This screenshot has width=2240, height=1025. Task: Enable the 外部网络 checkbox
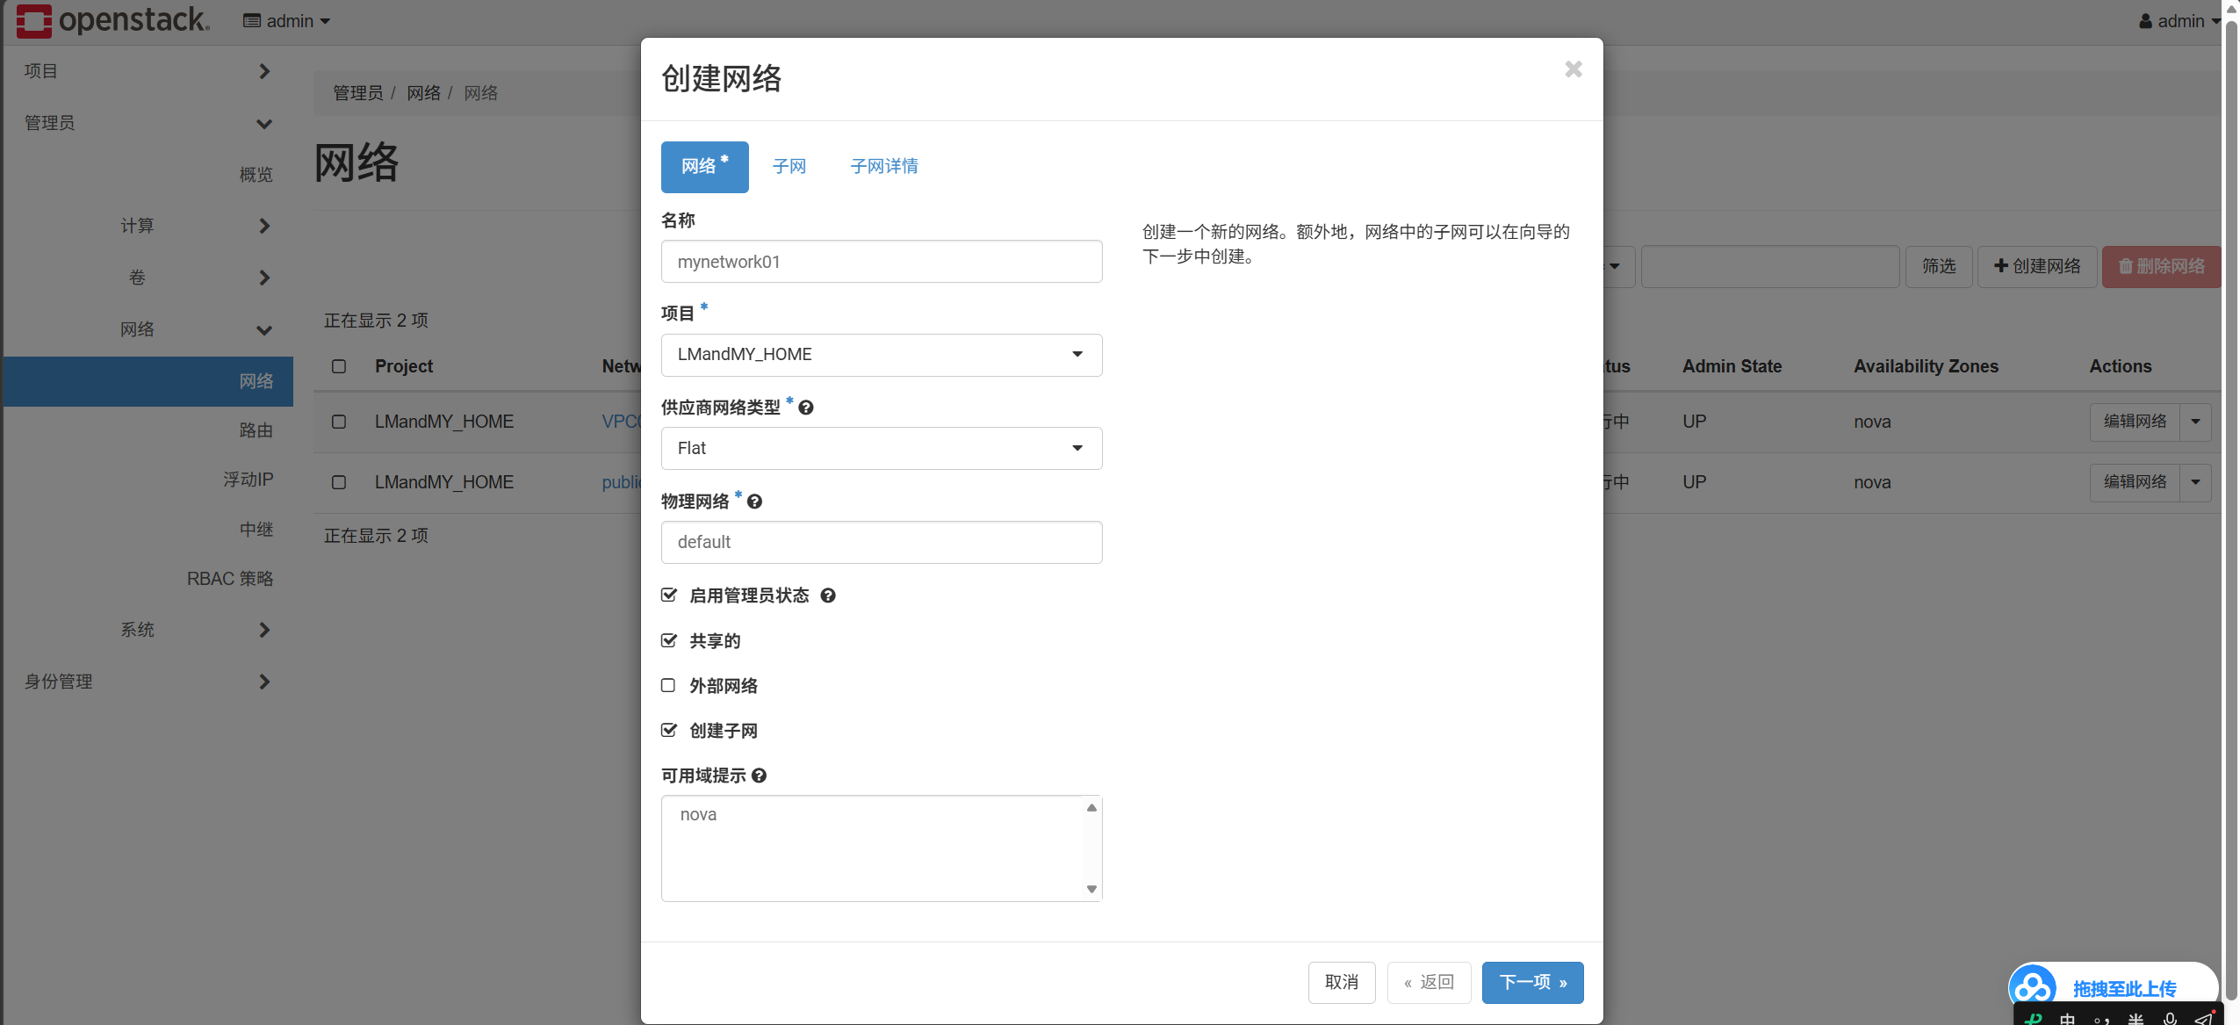coord(668,685)
